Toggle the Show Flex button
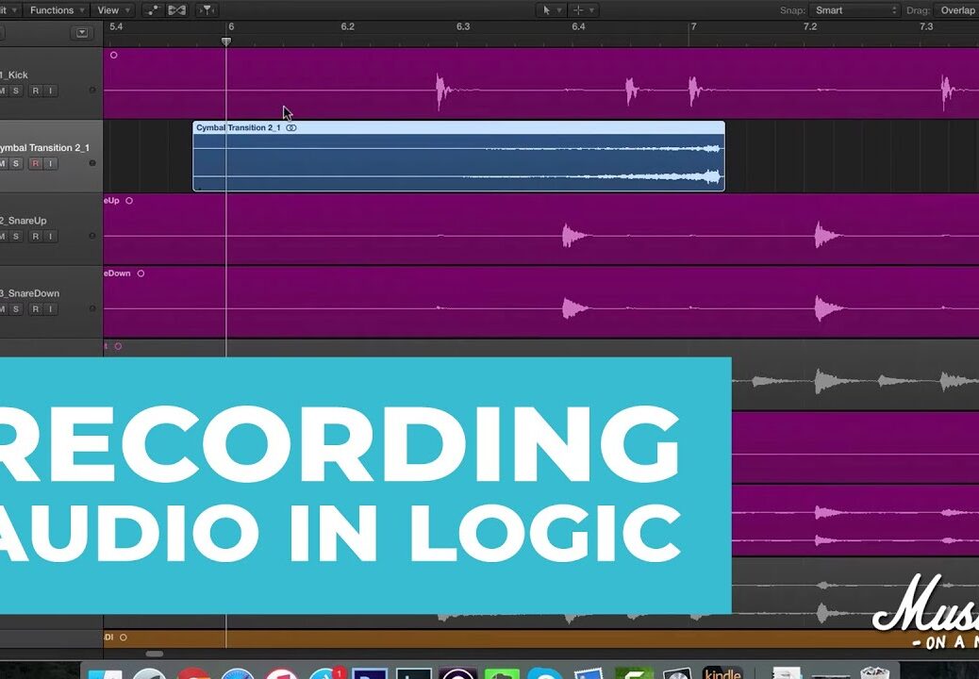Viewport: 979px width, 679px height. 177,10
